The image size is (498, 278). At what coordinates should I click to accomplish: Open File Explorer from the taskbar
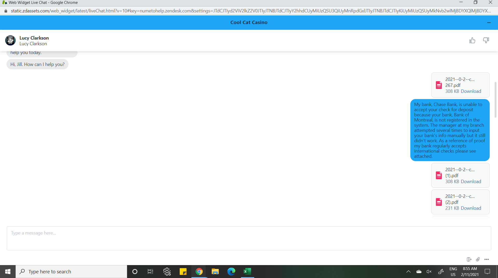(x=215, y=272)
